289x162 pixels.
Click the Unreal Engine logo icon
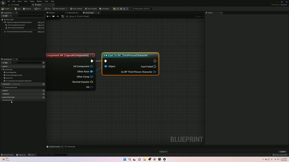[3, 3]
